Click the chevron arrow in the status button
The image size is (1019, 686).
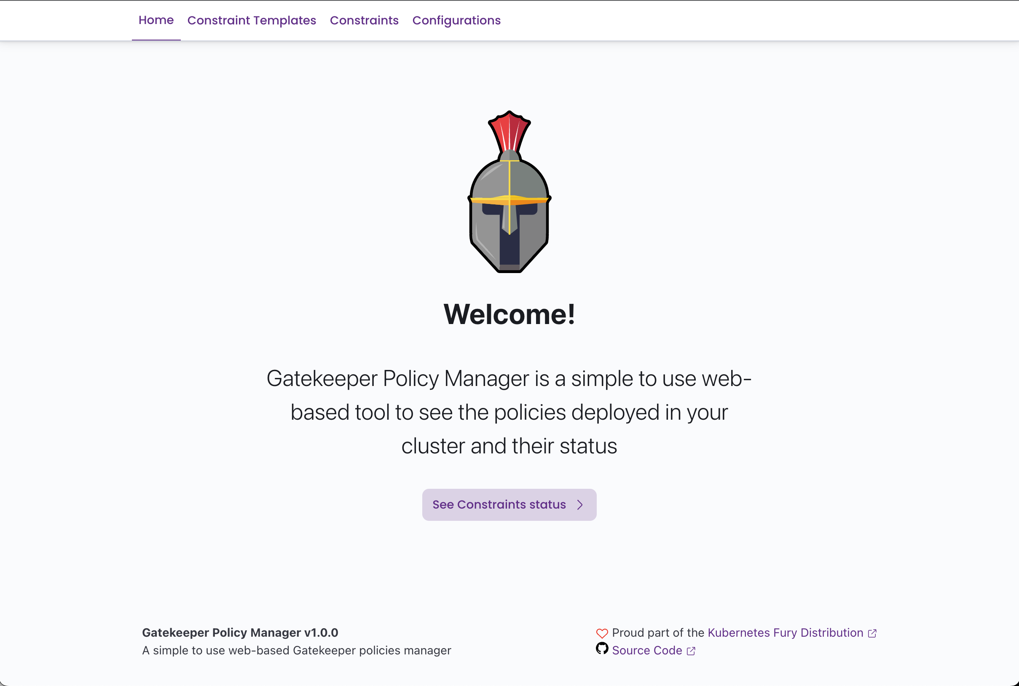(x=580, y=505)
